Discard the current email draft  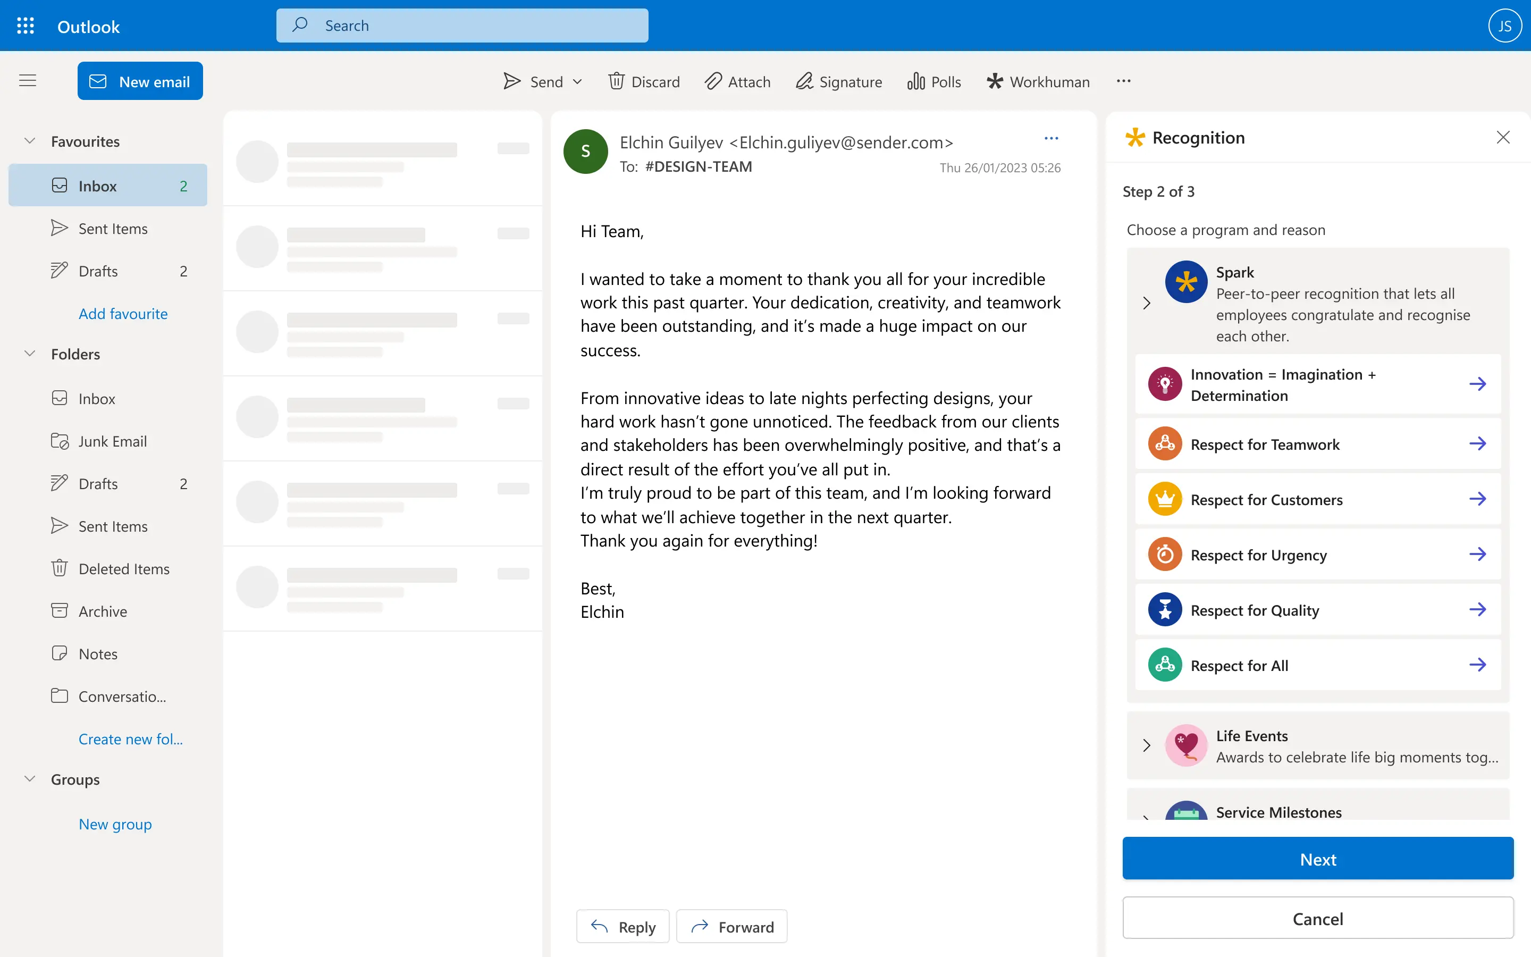[644, 81]
